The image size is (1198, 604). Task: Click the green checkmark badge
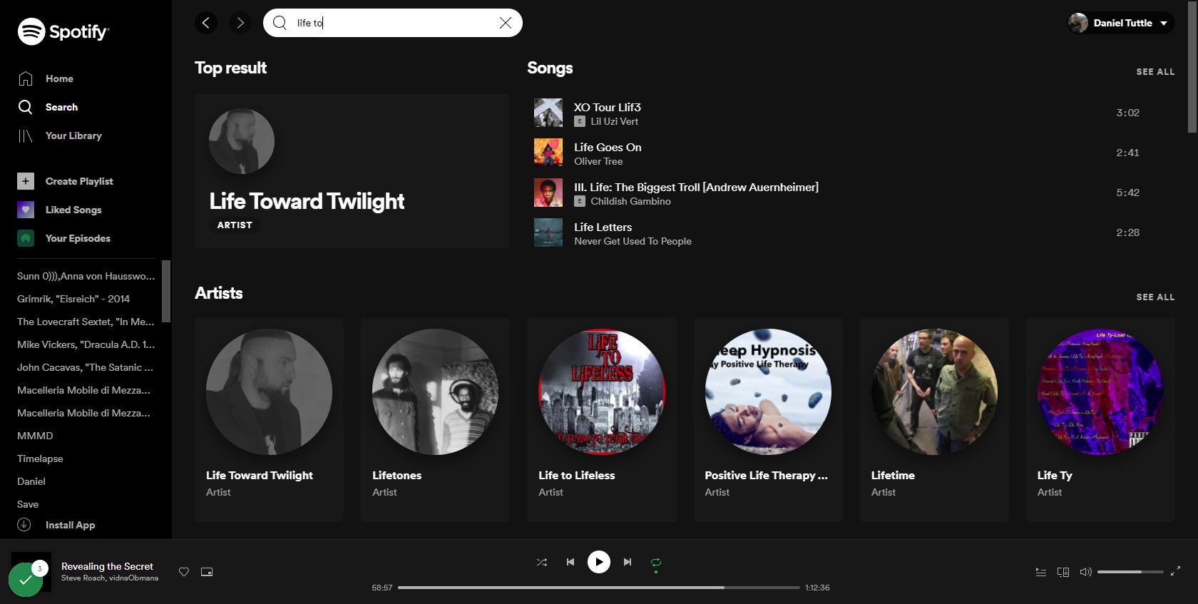tap(26, 580)
